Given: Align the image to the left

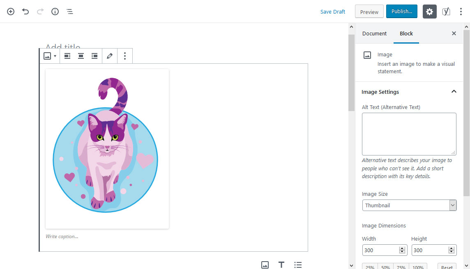Looking at the screenshot, I should click(67, 56).
